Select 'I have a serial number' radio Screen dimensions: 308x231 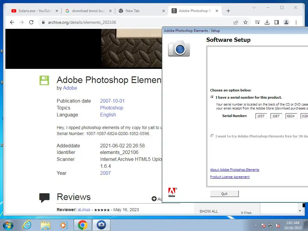212,97
